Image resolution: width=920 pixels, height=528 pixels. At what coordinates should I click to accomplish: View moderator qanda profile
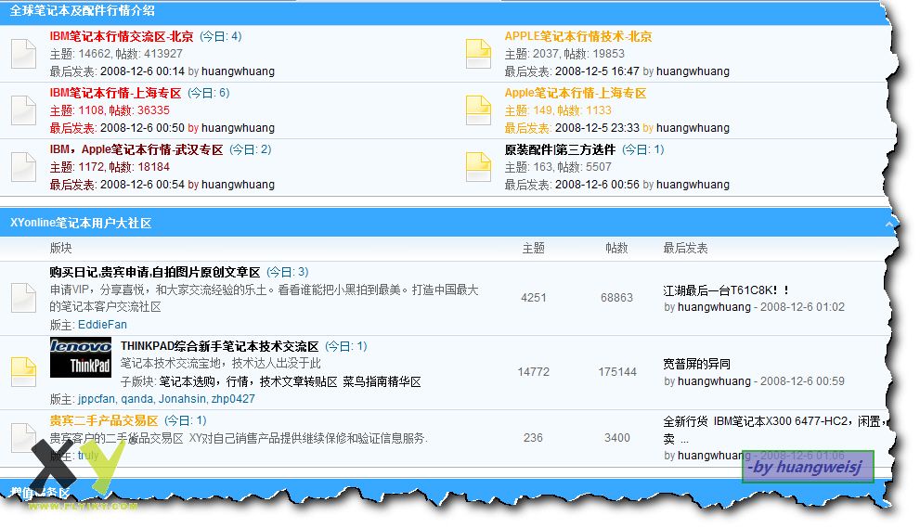[x=136, y=399]
